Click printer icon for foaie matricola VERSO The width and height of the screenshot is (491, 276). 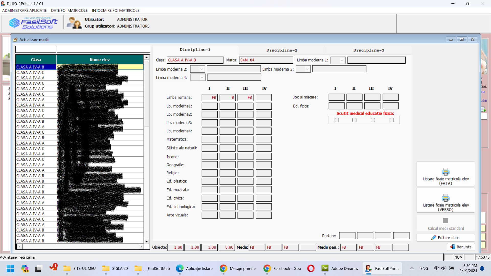tap(445, 198)
